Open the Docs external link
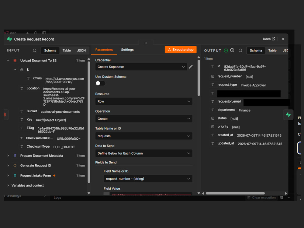The width and height of the screenshot is (304, 228). [269, 39]
